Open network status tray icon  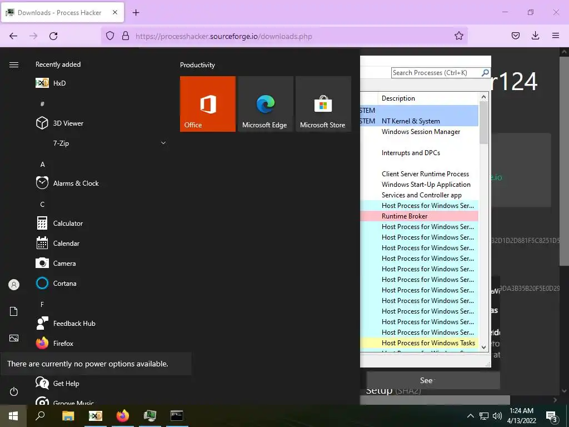pyautogui.click(x=484, y=416)
